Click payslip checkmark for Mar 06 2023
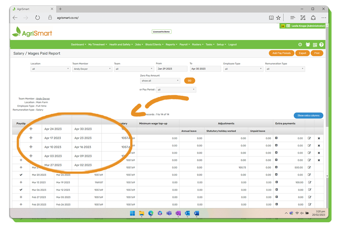The image size is (346, 234). 21,190
